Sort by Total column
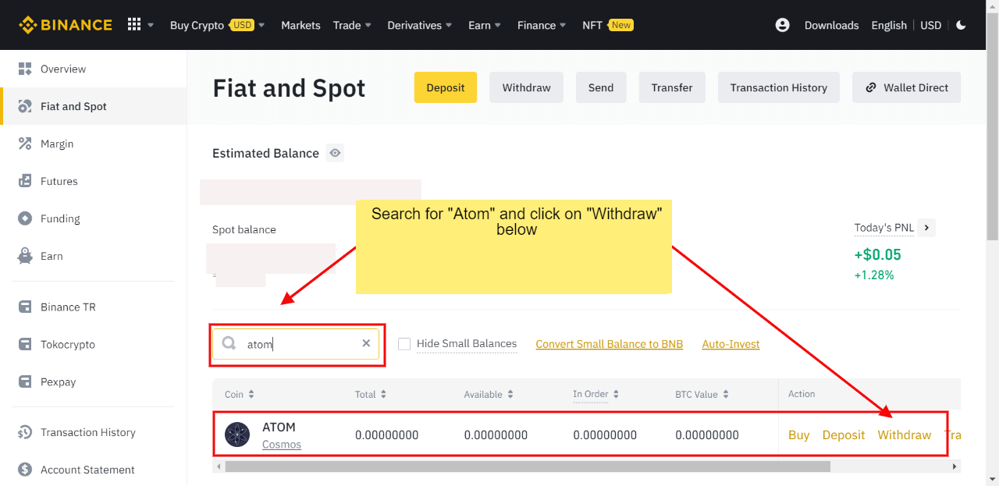The height and width of the screenshot is (486, 999). coord(371,395)
